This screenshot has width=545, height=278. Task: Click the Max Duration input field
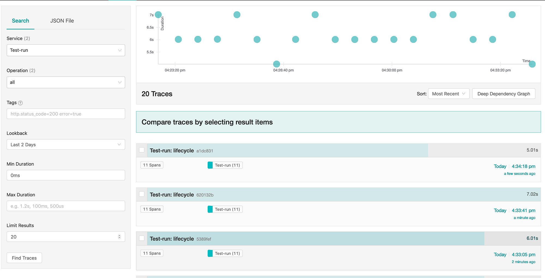(x=65, y=206)
